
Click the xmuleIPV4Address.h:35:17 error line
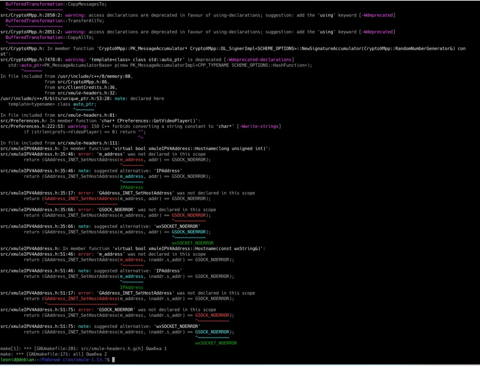point(127,193)
